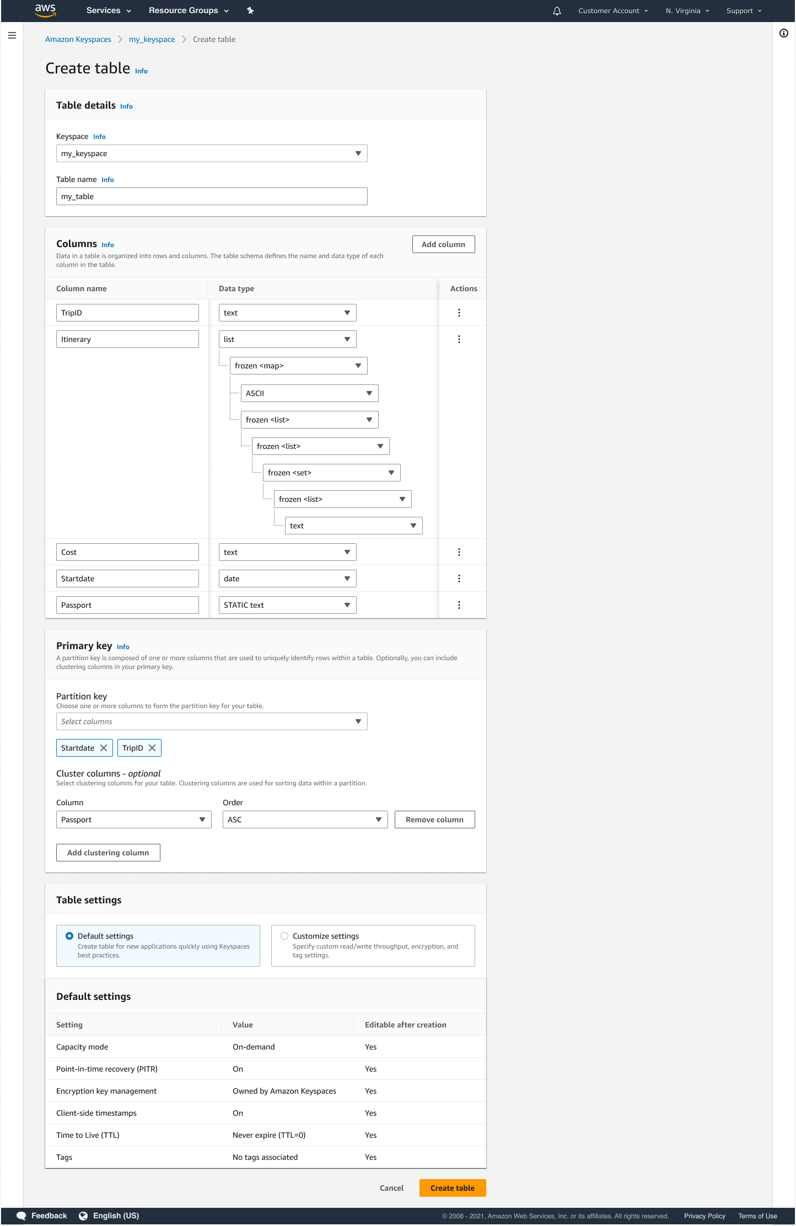This screenshot has width=796, height=1226.
Task: Open the Keyspace dropdown
Action: [x=212, y=153]
